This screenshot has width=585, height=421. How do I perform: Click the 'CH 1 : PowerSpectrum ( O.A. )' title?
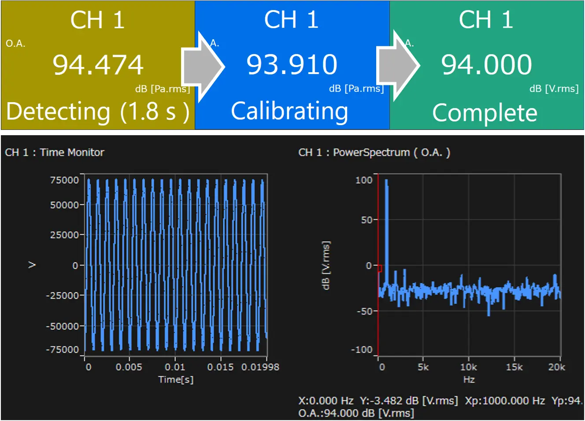374,152
